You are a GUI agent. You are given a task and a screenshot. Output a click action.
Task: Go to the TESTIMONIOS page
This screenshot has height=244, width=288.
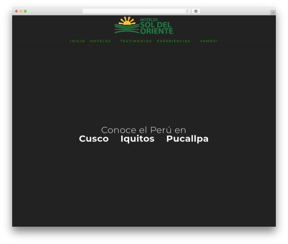[136, 41]
